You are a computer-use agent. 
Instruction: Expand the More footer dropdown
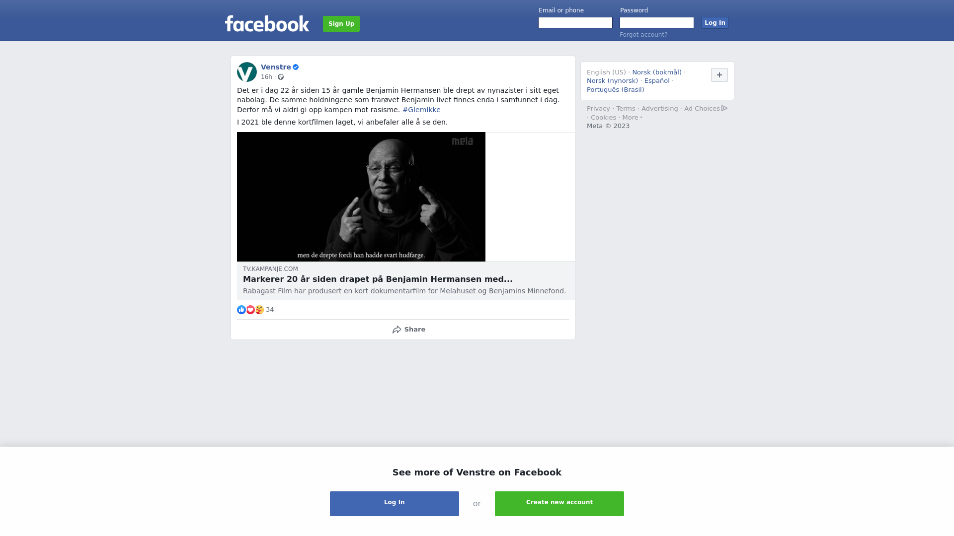tap(632, 118)
